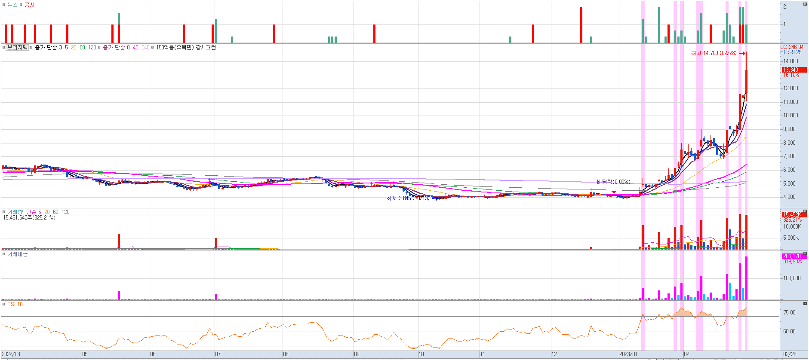
Task: Click the 4,000 price axis label
Action: (789, 197)
